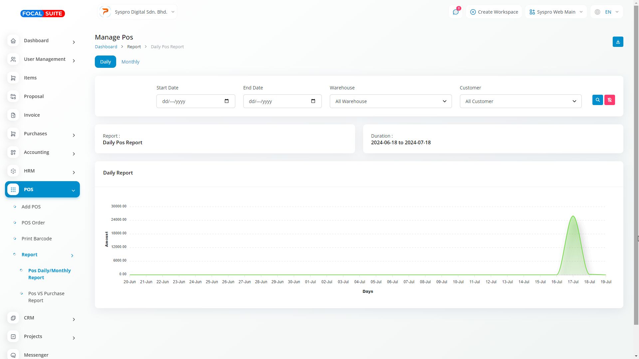
Task: Switch to the Monthly tab
Action: tap(130, 62)
